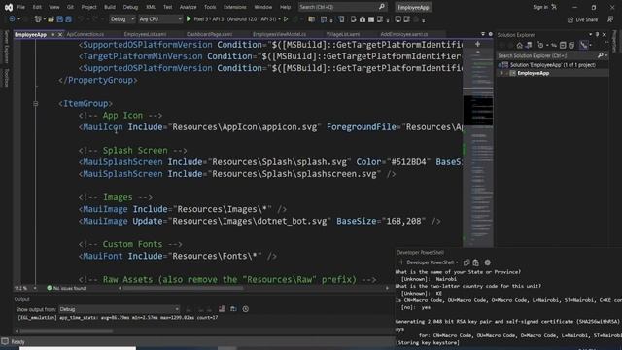Toggle auto hide pin on Solution Explorer
This screenshot has width=622, height=350.
[598, 35]
